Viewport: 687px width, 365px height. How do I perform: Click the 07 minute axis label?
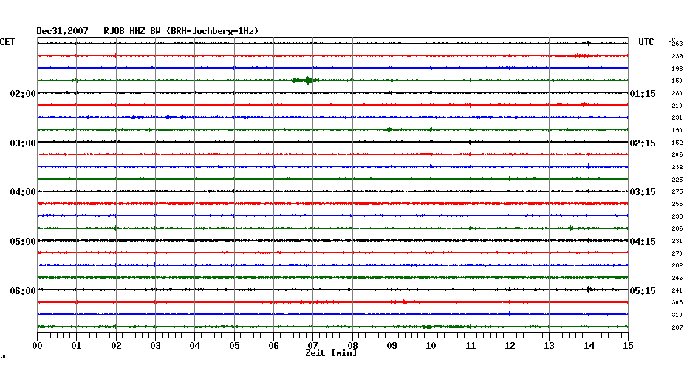(312, 346)
